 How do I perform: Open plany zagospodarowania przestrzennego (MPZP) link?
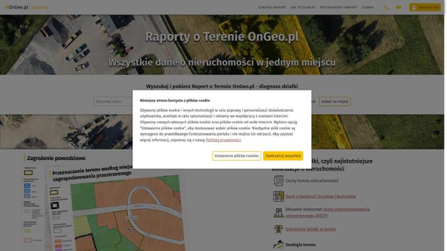click(328, 213)
